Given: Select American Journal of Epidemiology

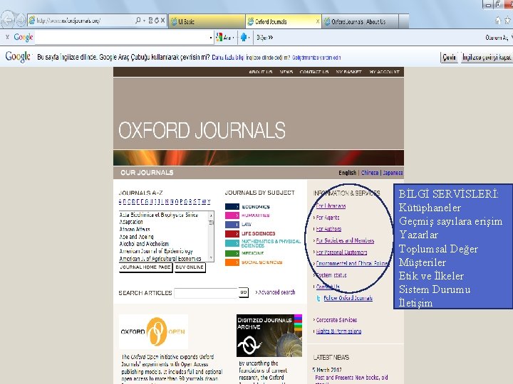Looking at the screenshot, I should tap(156, 252).
